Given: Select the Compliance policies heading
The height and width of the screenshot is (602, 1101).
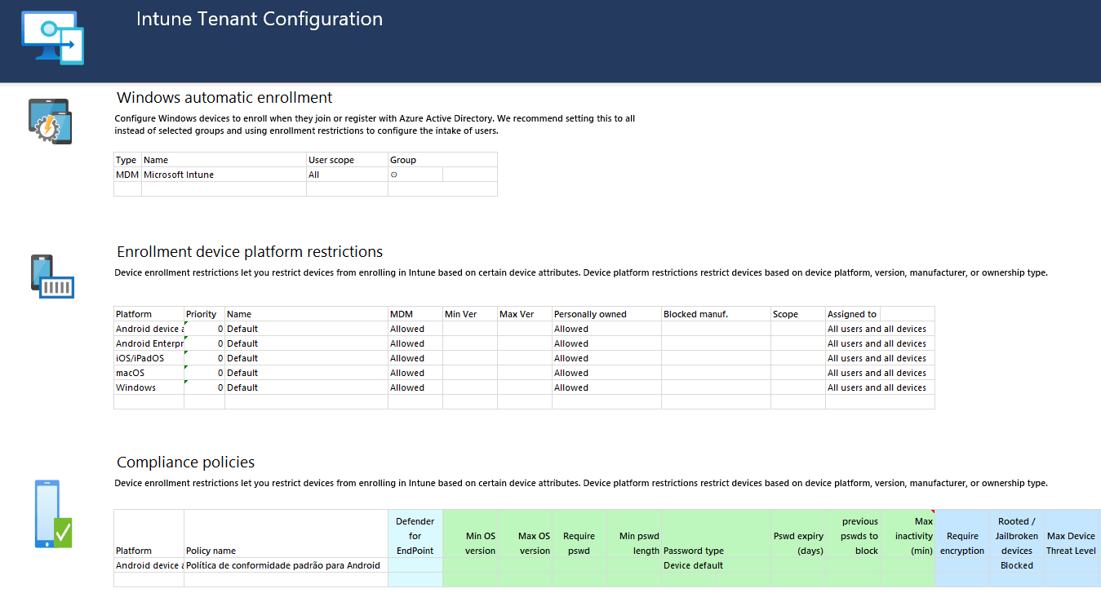Looking at the screenshot, I should coord(186,463).
